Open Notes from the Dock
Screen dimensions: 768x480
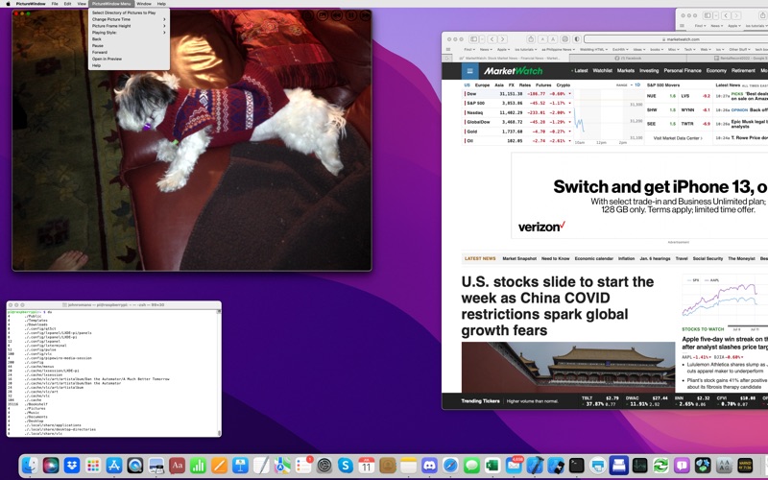click(409, 465)
